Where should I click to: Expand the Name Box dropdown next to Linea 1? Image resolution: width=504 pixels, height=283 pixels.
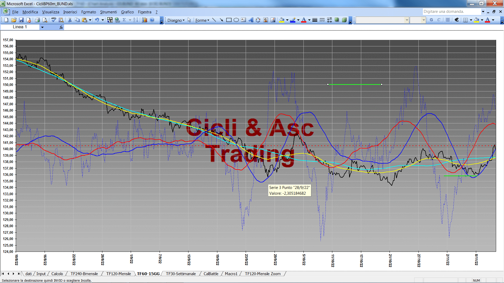42,27
